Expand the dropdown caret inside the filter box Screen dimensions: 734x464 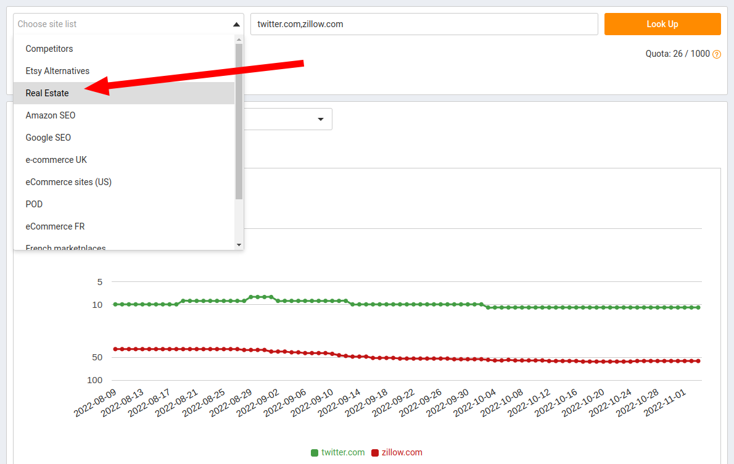click(321, 118)
